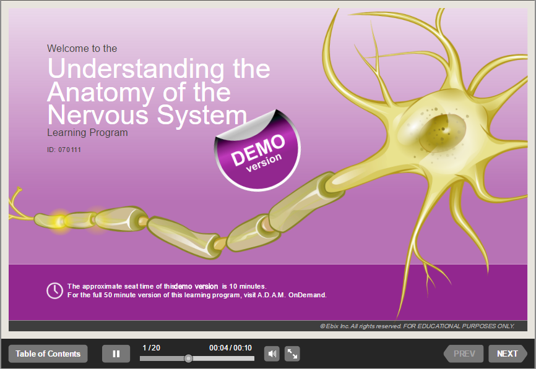Click the course ID 070111 text
The width and height of the screenshot is (536, 369).
pyautogui.click(x=64, y=150)
